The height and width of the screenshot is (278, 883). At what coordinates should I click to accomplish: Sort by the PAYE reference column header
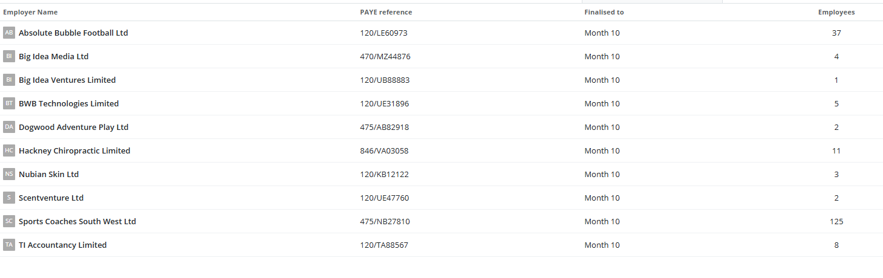point(386,12)
